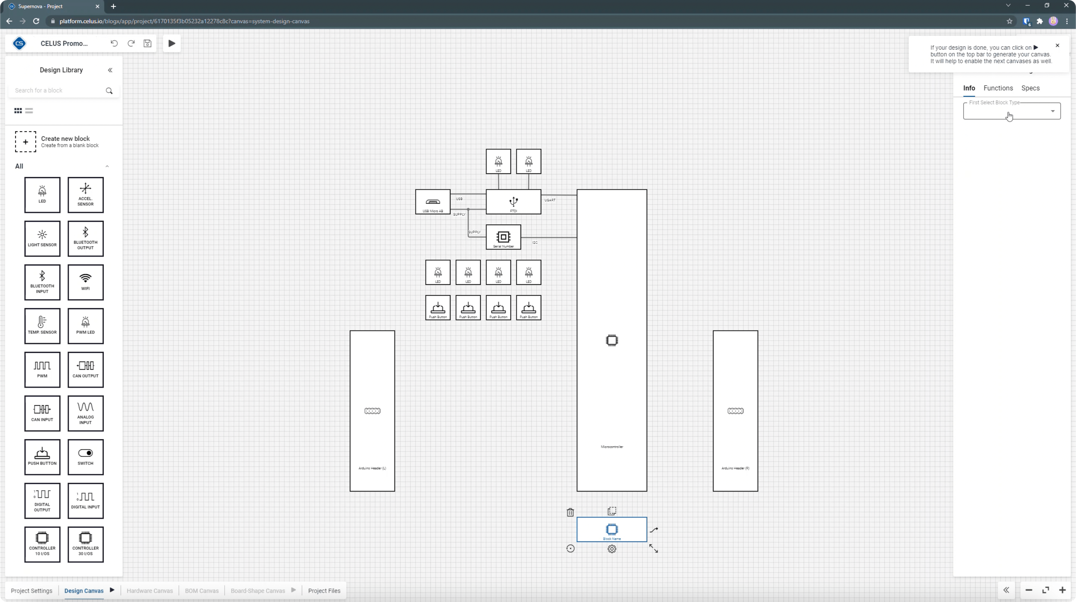1076x602 pixels.
Task: Open the Hardware Canvas tab
Action: pyautogui.click(x=149, y=591)
